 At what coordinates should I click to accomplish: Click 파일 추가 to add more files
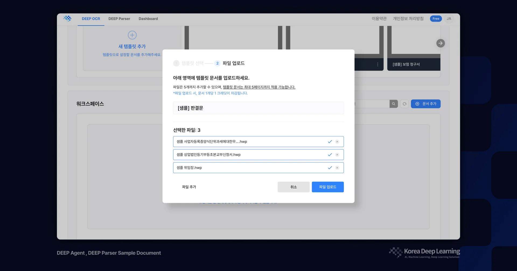point(189,187)
